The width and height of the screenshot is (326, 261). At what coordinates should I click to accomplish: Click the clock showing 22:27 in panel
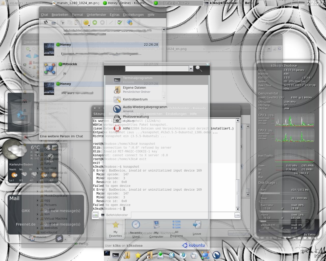315,3
